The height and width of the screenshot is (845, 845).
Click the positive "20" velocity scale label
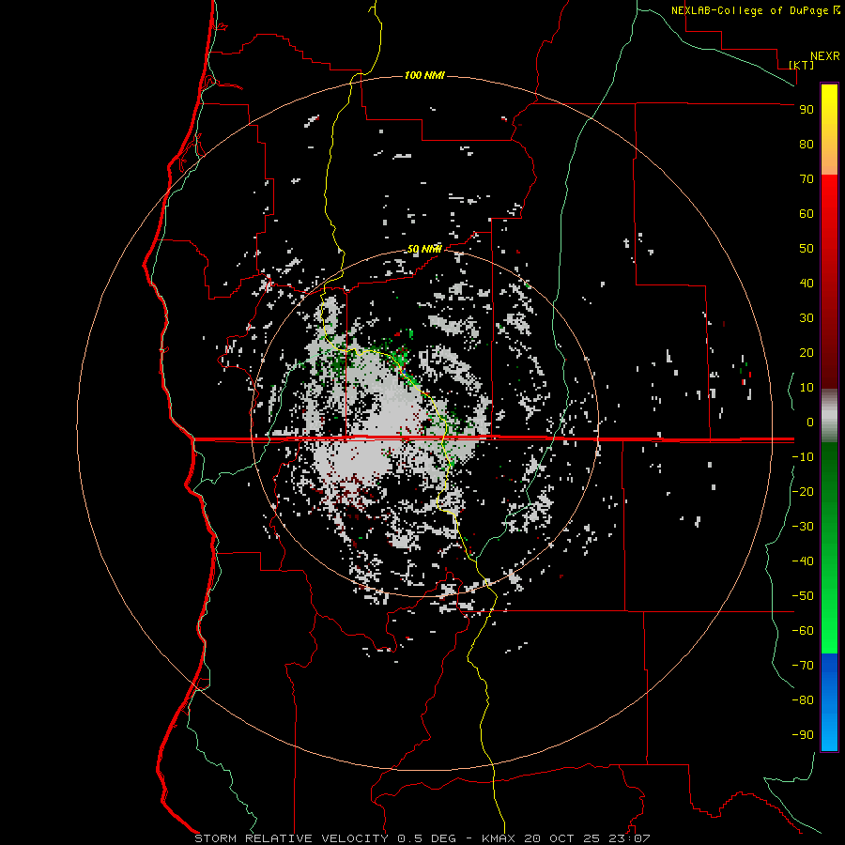point(807,353)
